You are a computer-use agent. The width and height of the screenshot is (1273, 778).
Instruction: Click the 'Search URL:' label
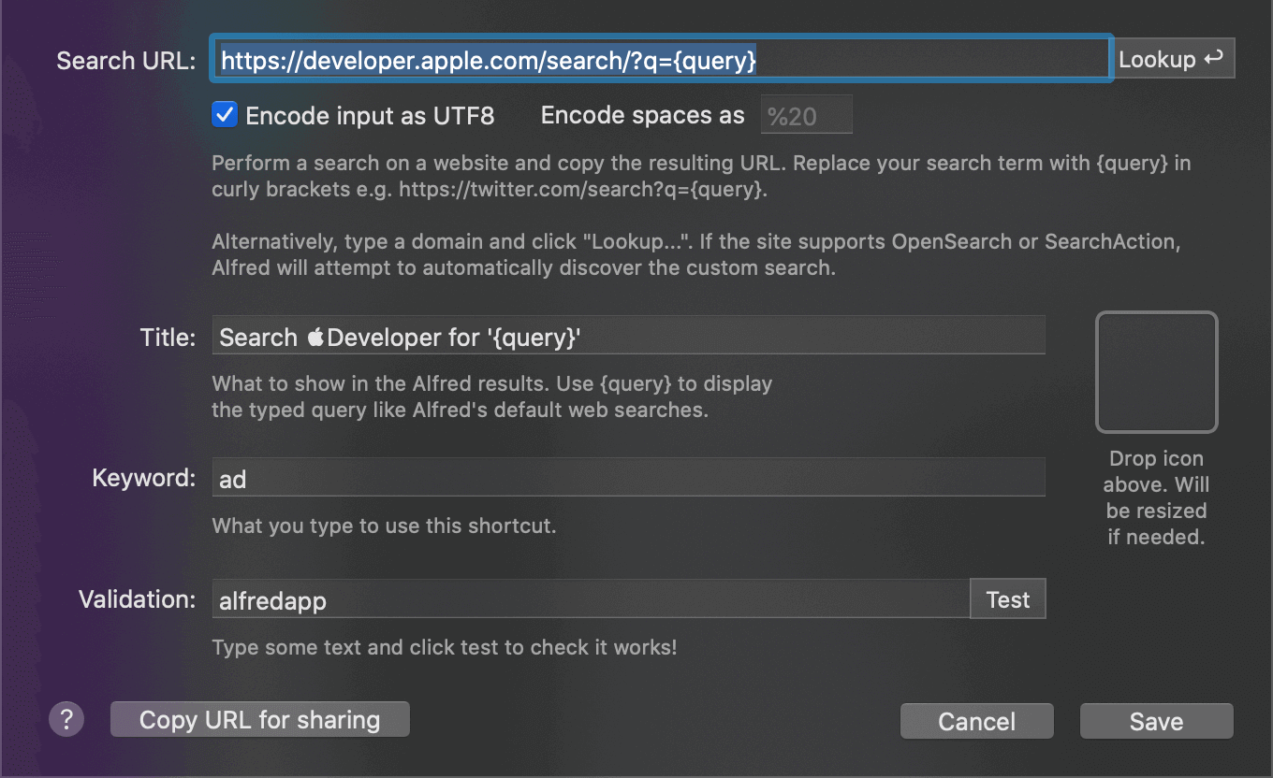[126, 60]
